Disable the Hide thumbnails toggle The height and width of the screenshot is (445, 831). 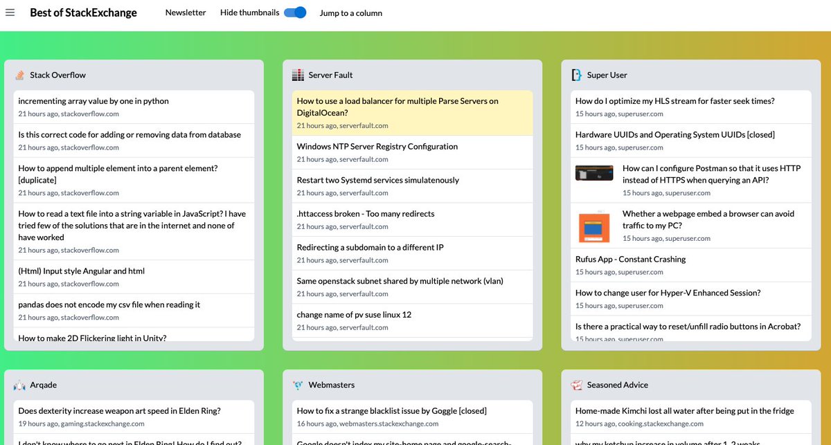pos(294,12)
